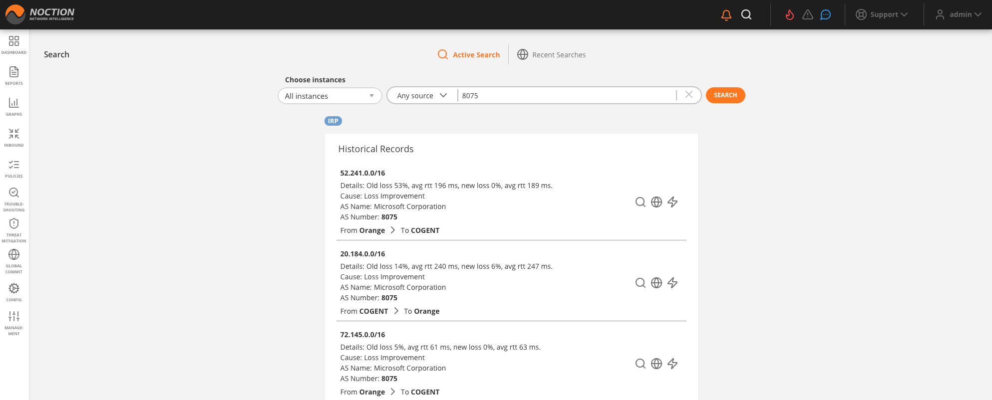992x400 pixels.
Task: Click globe icon for 20.184.0.0/16 record
Action: click(x=657, y=283)
